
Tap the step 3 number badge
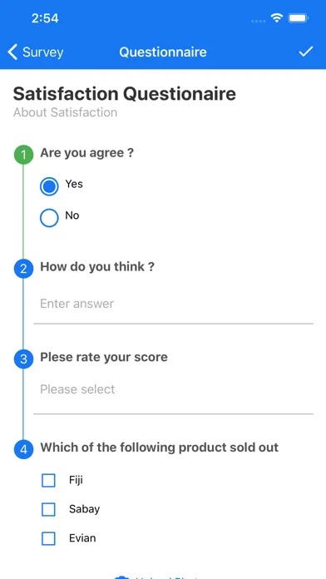coord(23,359)
